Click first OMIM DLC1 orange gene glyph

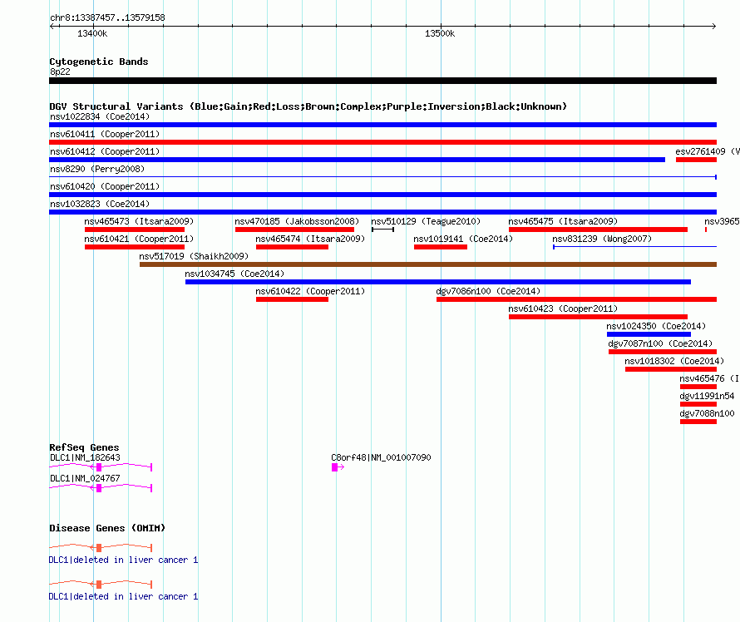(x=101, y=548)
